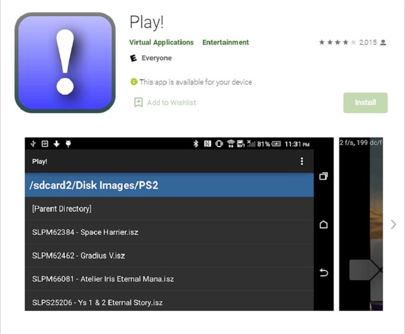The image size is (405, 334).
Task: Click 'This app is available for your device'
Action: click(x=196, y=82)
